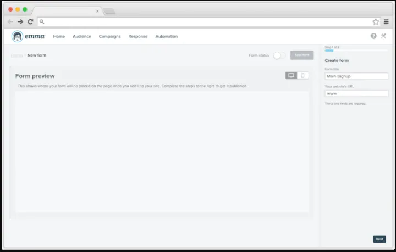This screenshot has width=396, height=252.
Task: Bookmark page with the star icon
Action: coord(376,21)
